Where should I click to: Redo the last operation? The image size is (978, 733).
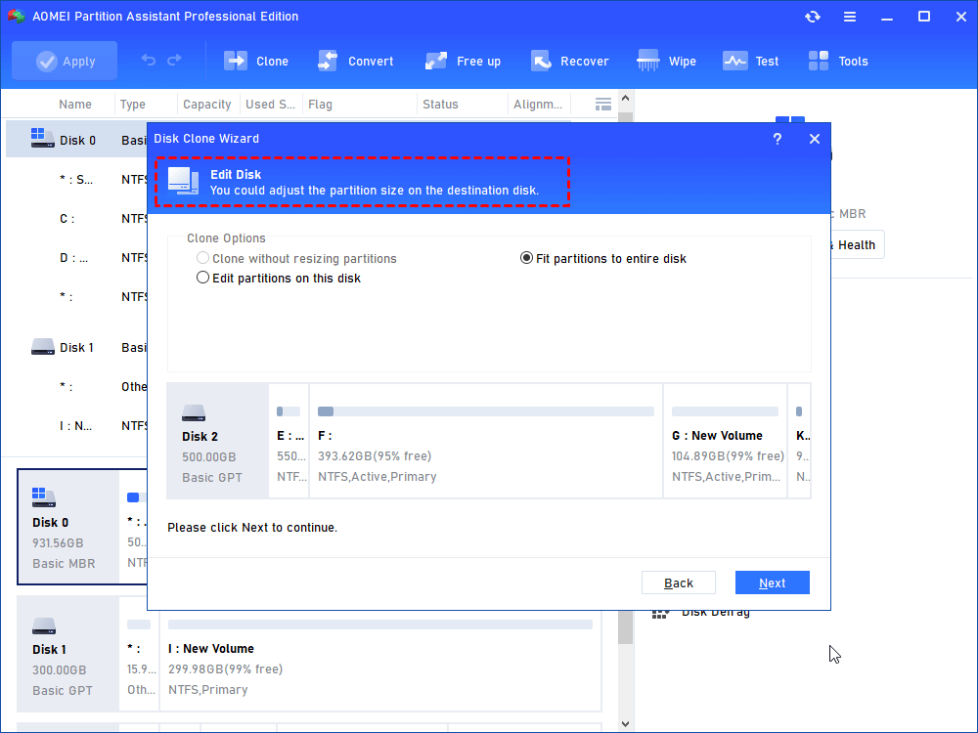pyautogui.click(x=175, y=60)
